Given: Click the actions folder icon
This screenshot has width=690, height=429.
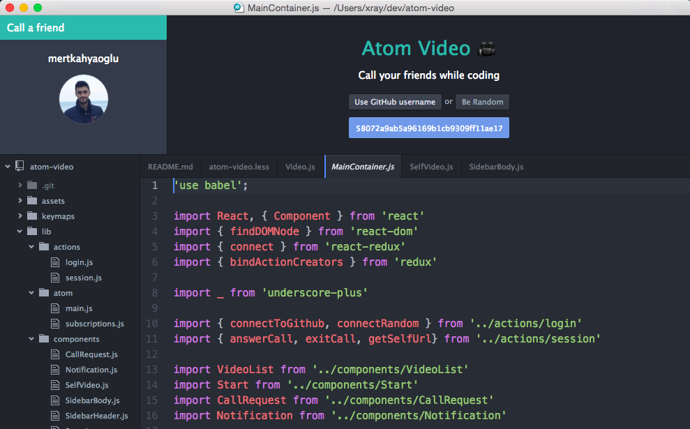Looking at the screenshot, I should [x=43, y=247].
